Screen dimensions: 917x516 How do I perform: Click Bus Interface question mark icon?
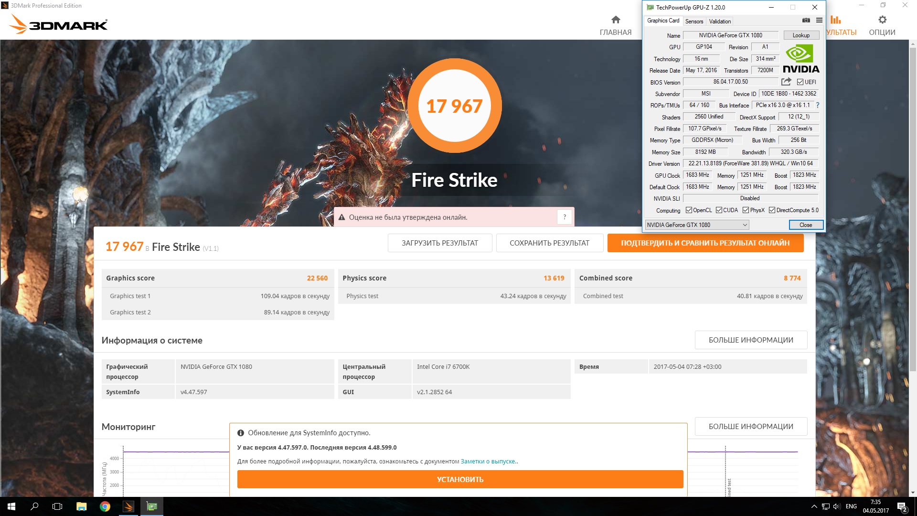click(817, 105)
